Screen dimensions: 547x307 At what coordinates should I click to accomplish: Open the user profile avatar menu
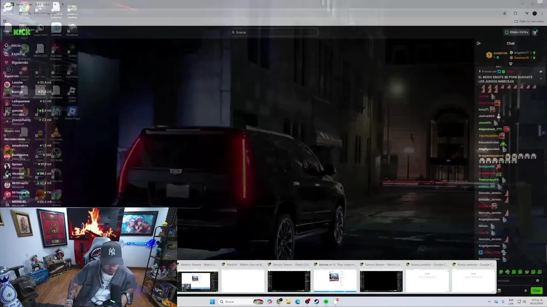tap(535, 32)
